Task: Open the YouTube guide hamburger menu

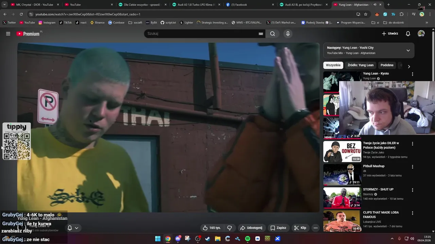Action: point(8,34)
